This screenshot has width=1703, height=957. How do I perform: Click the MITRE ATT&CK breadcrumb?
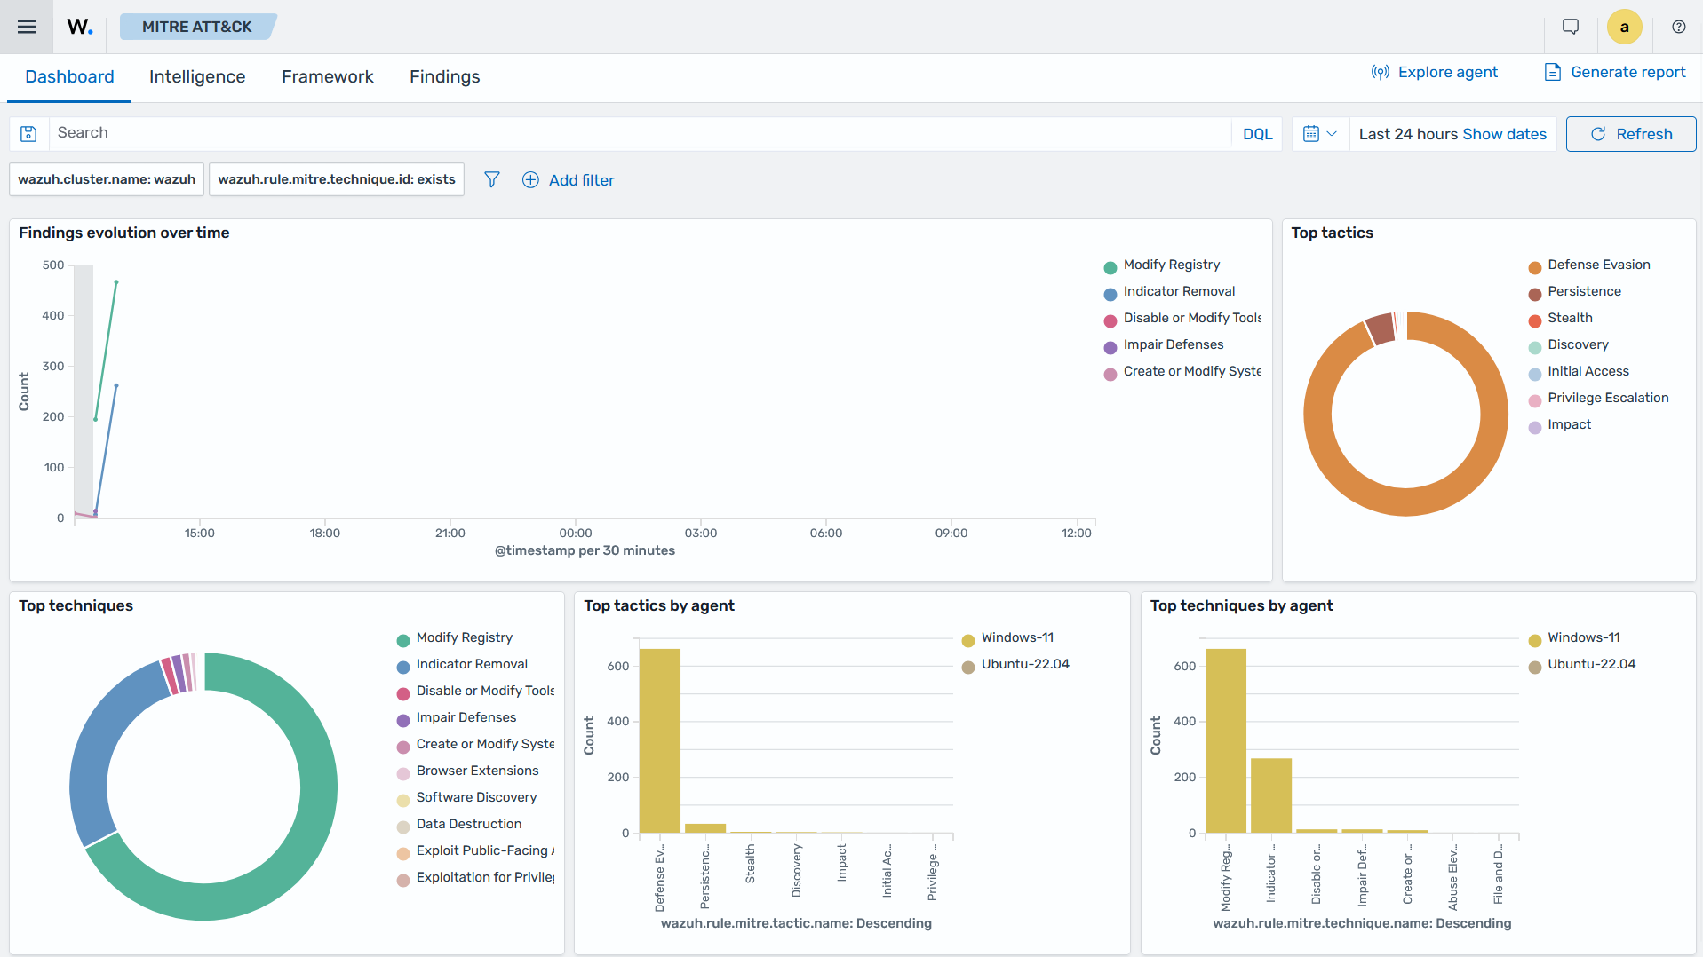point(197,27)
